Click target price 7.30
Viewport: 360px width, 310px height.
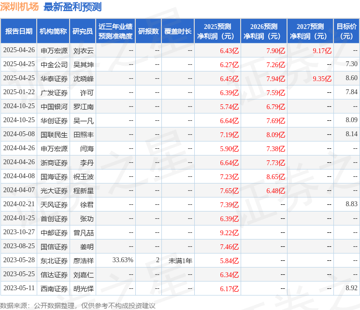point(351,64)
